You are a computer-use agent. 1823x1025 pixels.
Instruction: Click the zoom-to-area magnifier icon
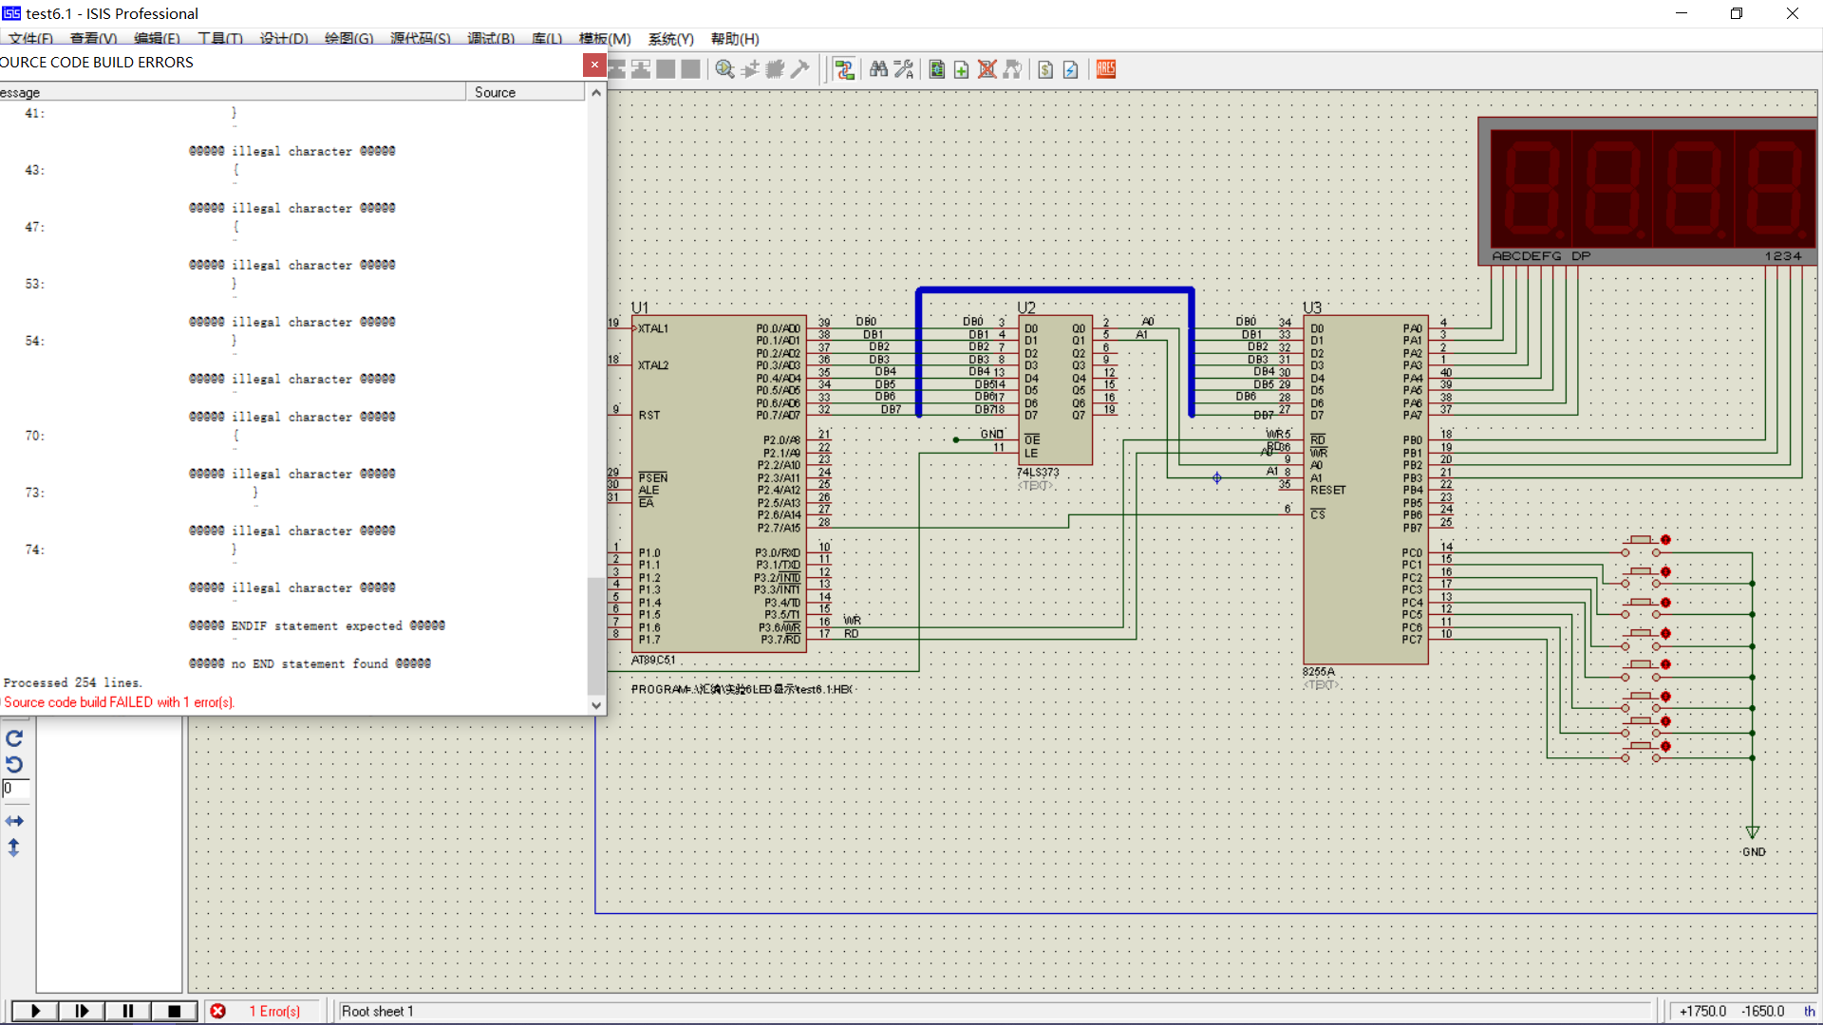(x=724, y=69)
